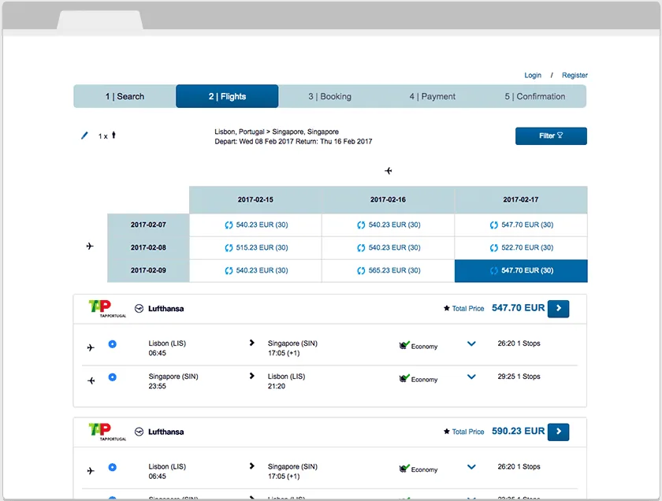Viewport: 662px width, 501px height.
Task: Expand details of the 29:25 1 Stops flight
Action: [471, 377]
